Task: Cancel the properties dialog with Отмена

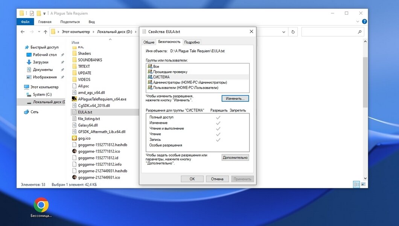Action: (x=217, y=179)
